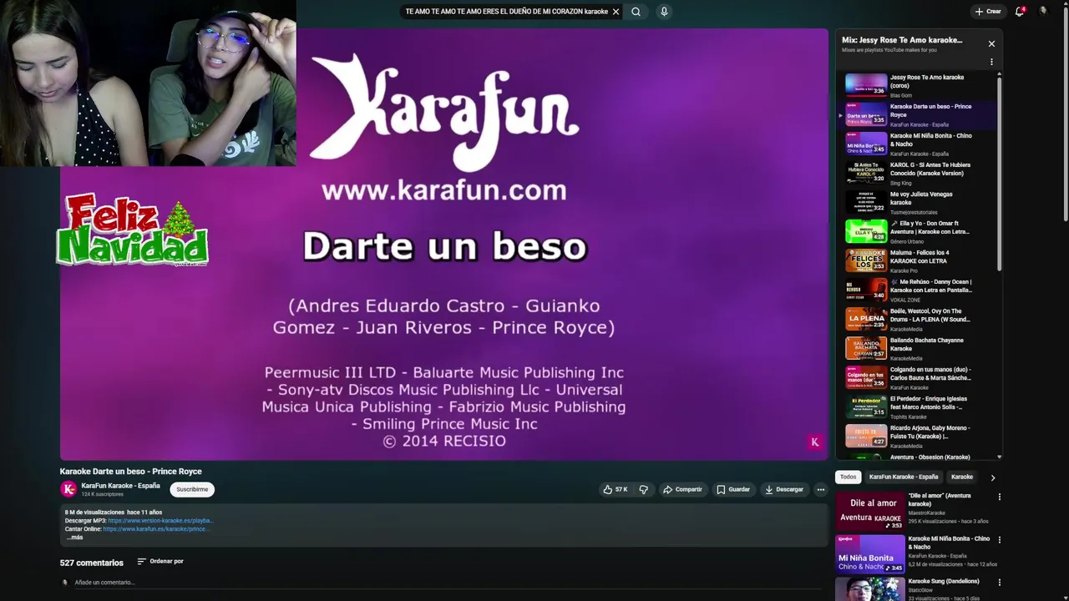Select the Todos filter chip

[x=848, y=477]
